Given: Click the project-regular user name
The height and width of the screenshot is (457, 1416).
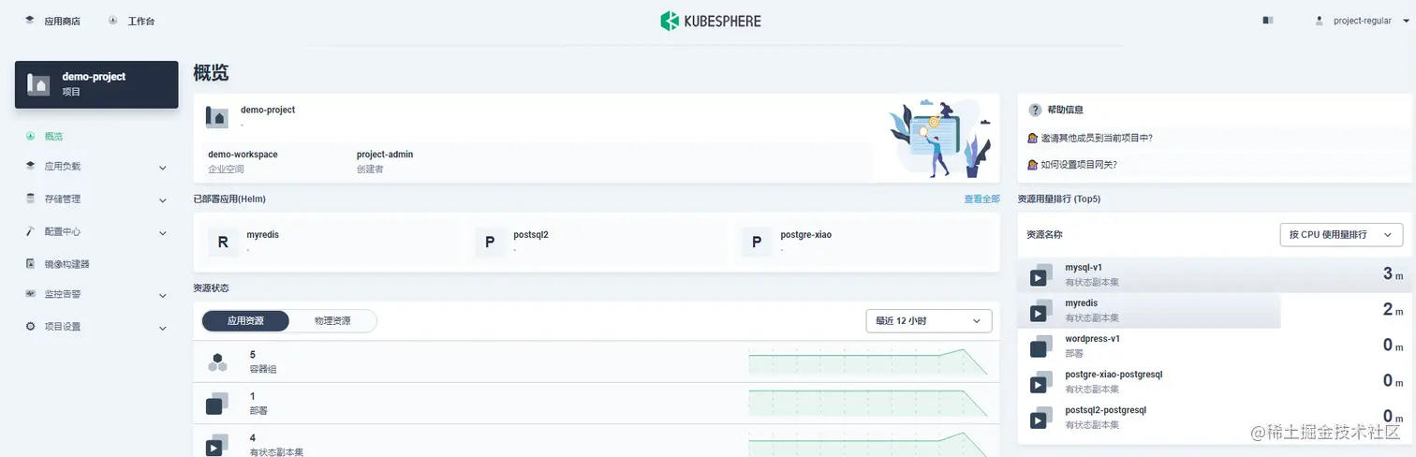Looking at the screenshot, I should pyautogui.click(x=1363, y=21).
